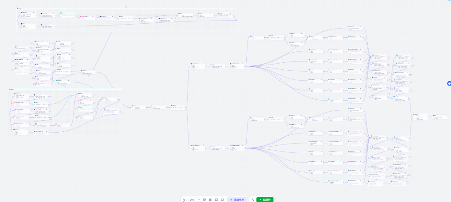Image resolution: width=451 pixels, height=202 pixels.
Task: Click the lower-left loop container header icon
Action: tap(10, 90)
